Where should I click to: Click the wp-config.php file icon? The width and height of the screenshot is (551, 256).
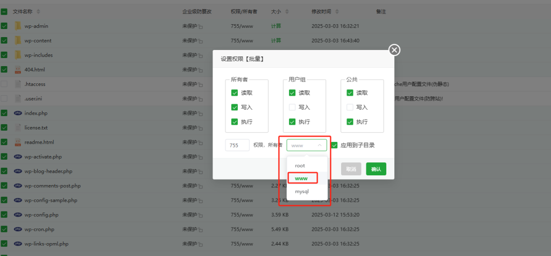(x=18, y=215)
